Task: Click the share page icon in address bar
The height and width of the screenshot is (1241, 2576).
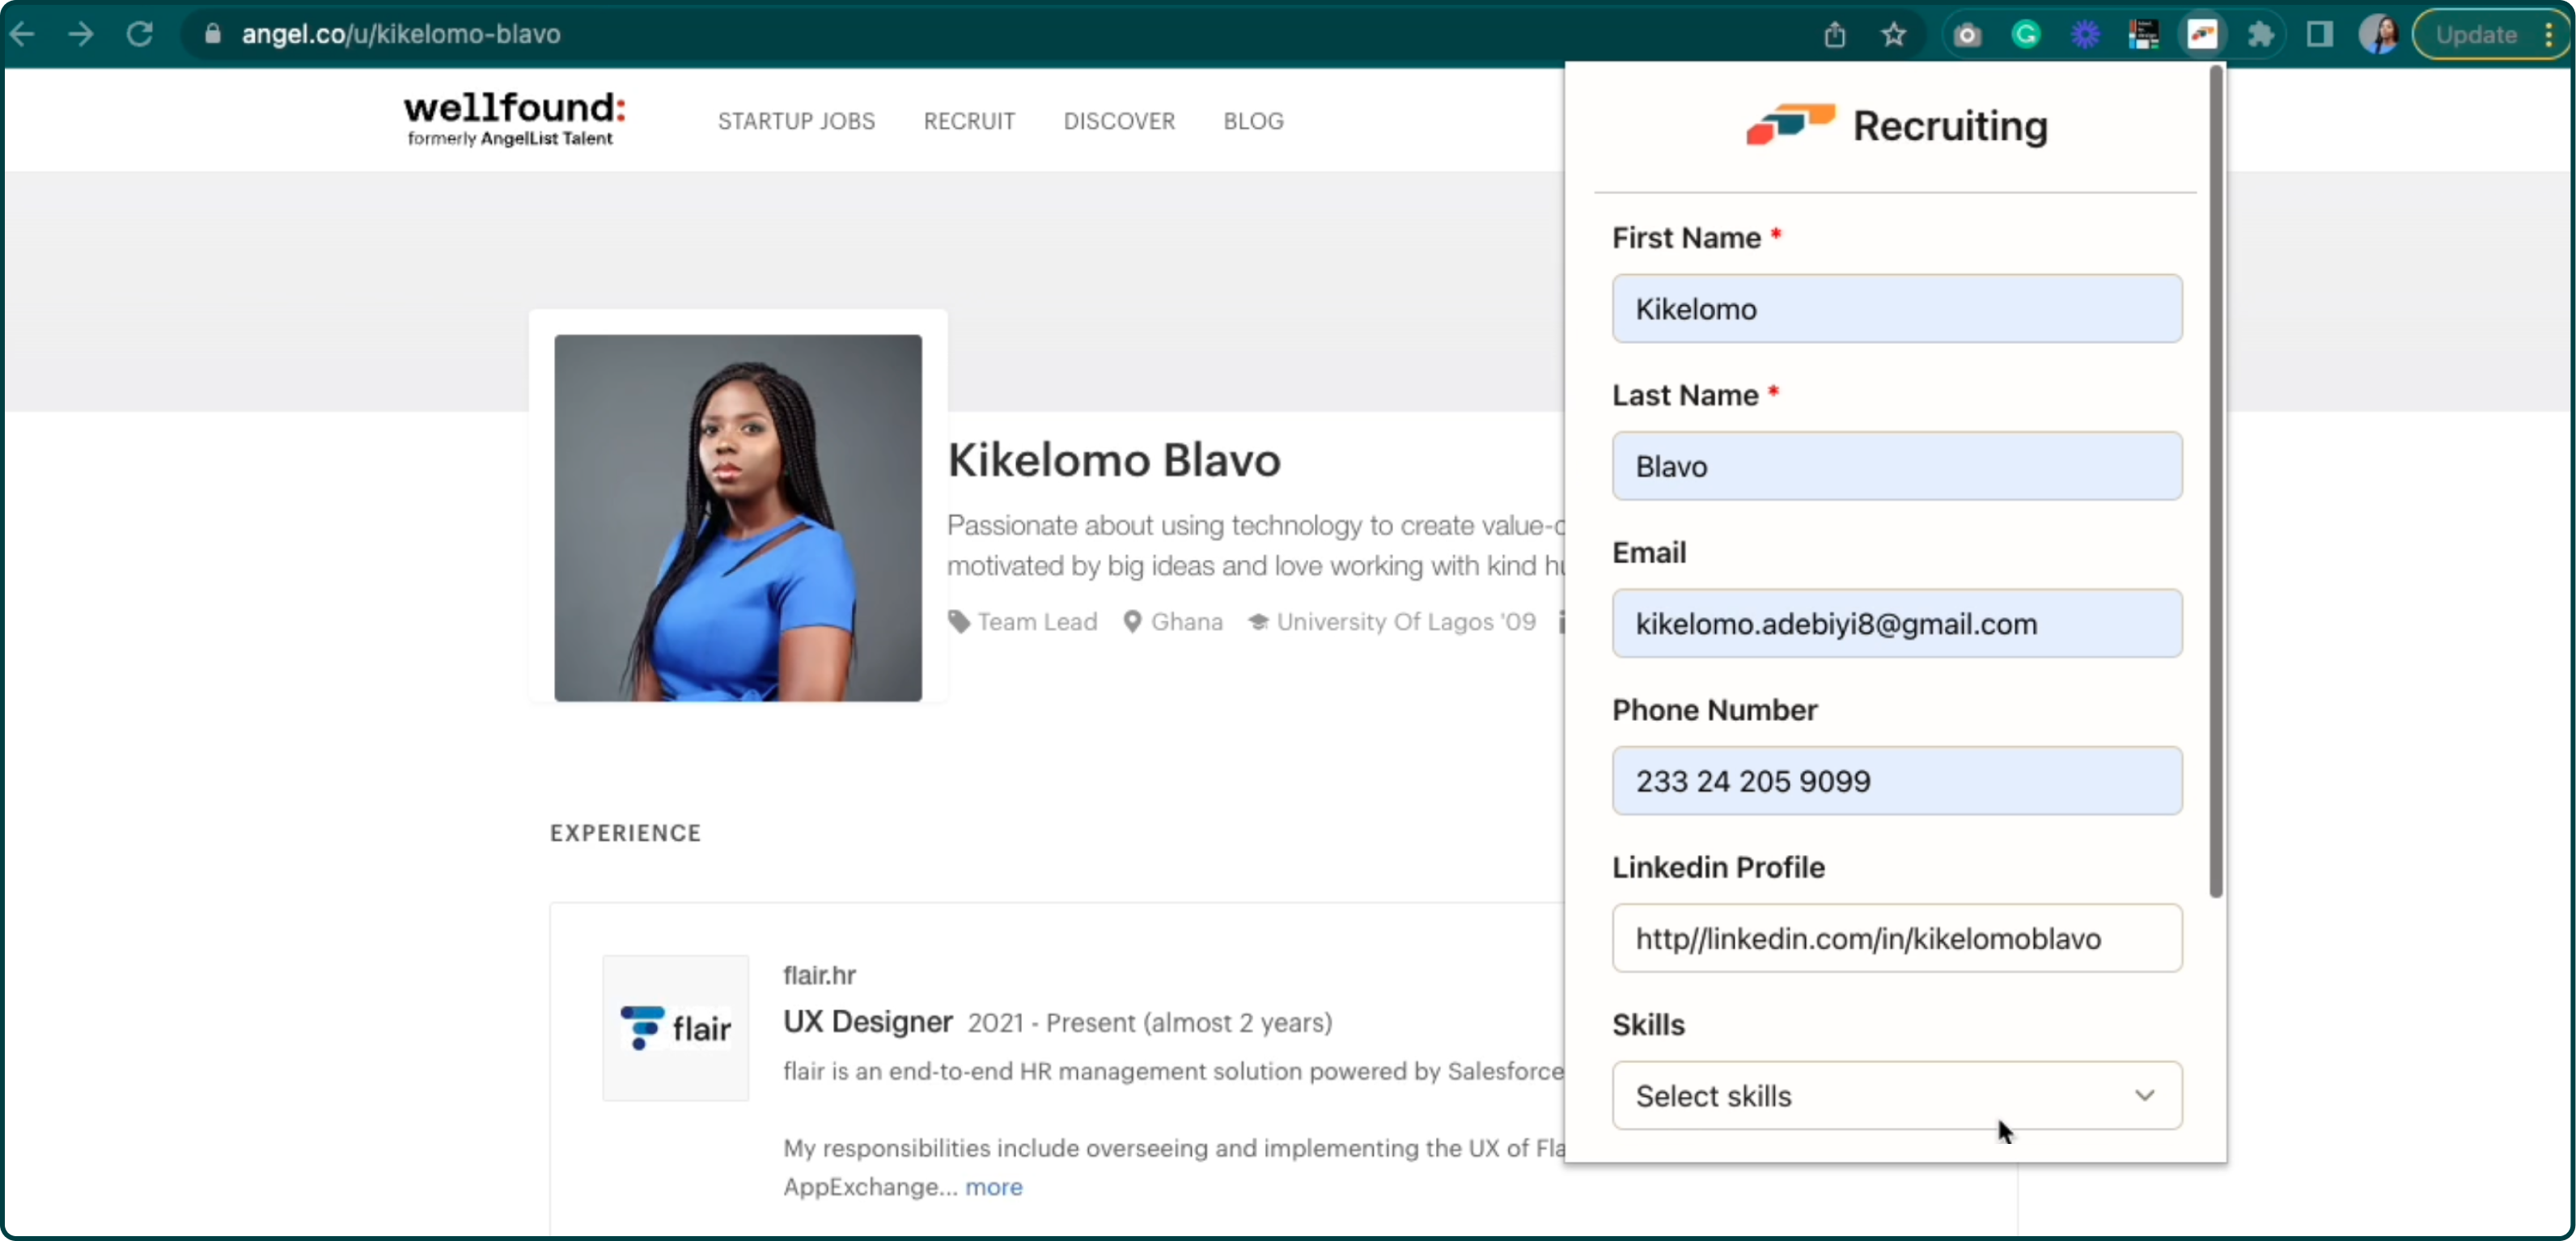Action: (x=1834, y=35)
